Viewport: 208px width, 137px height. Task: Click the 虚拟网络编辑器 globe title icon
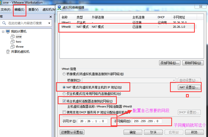tap(59, 8)
